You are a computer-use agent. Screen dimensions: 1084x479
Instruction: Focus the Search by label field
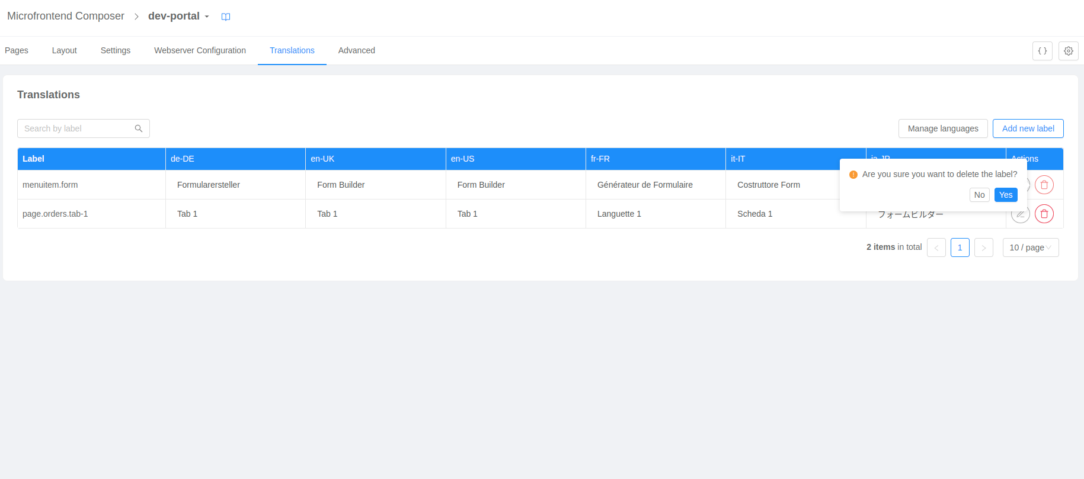point(77,128)
